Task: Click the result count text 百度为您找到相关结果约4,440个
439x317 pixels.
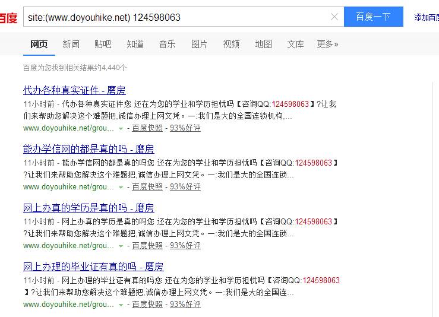Action: point(75,68)
